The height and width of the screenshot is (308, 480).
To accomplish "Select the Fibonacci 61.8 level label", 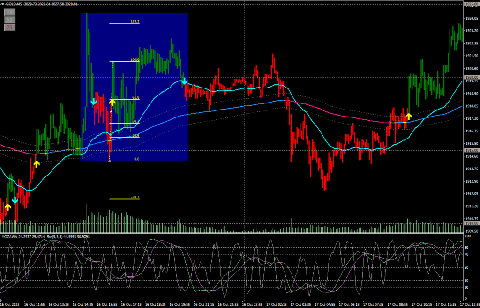I will (x=136, y=97).
